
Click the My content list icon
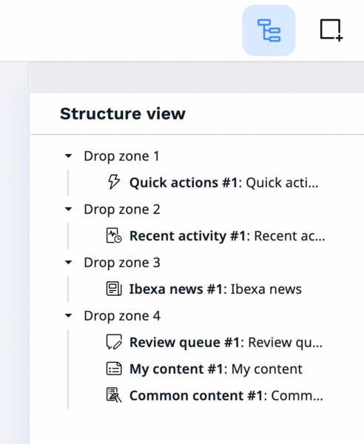114,369
